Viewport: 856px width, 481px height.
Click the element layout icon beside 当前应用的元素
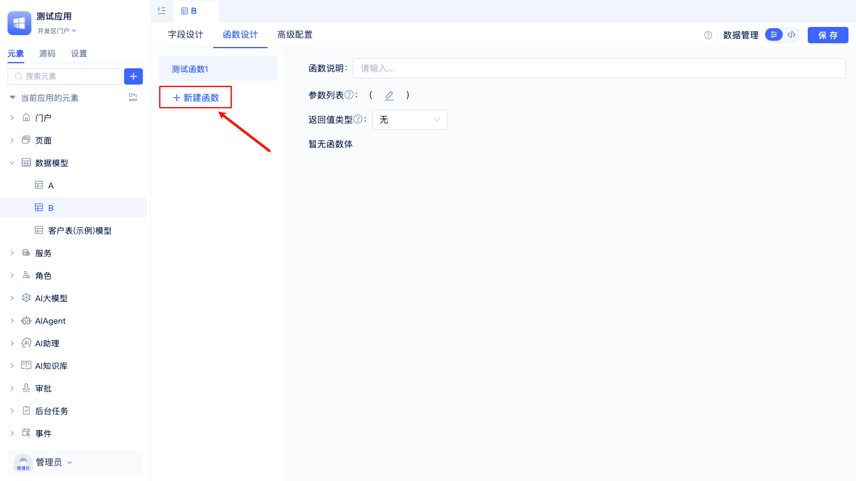[133, 97]
